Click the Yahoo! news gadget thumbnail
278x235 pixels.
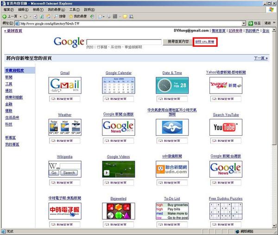click(226, 85)
